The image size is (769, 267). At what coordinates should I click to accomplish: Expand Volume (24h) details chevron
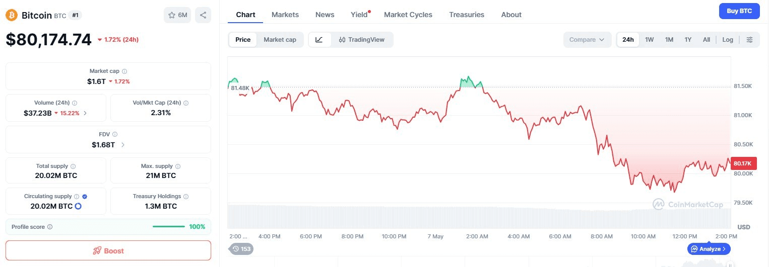pyautogui.click(x=85, y=113)
